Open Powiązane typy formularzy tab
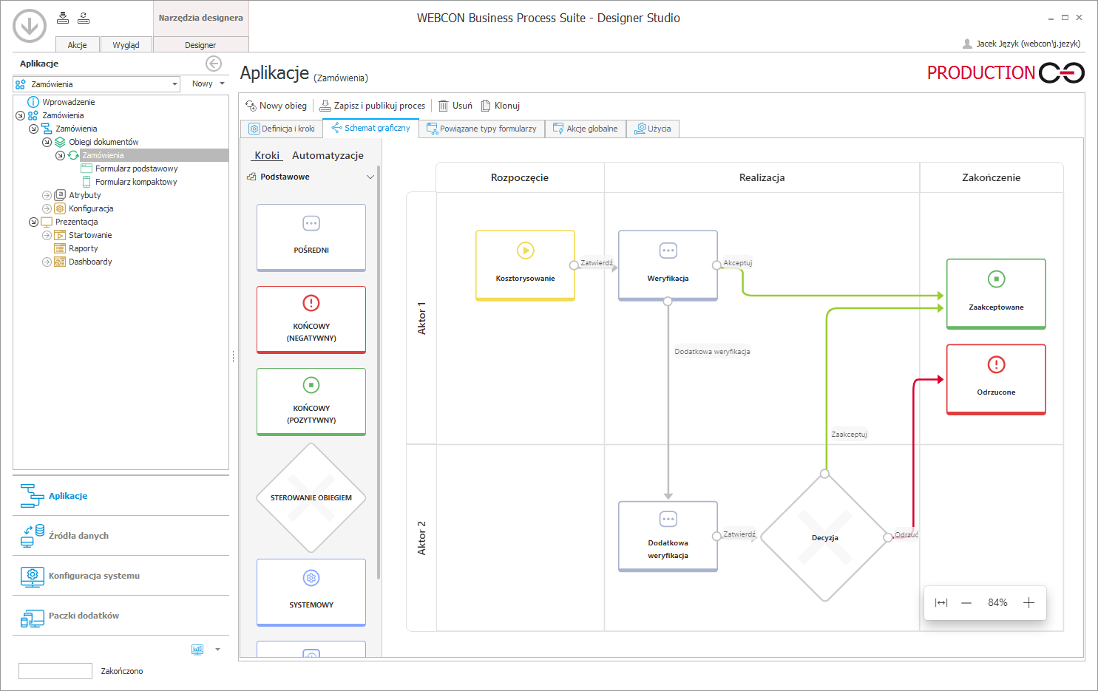Image resolution: width=1098 pixels, height=691 pixels. (482, 129)
